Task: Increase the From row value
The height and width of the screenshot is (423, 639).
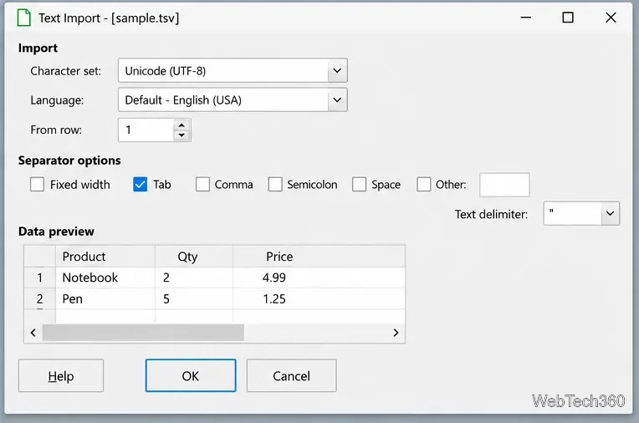Action: pos(181,125)
